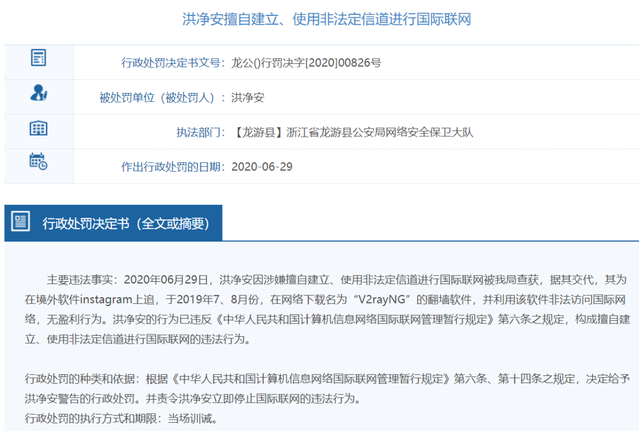Click the department value 浙江省龙游县公安局网络安全保卫大队
639x431 pixels.
point(380,132)
